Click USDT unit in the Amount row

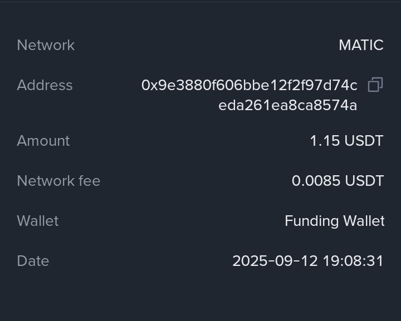coord(364,141)
